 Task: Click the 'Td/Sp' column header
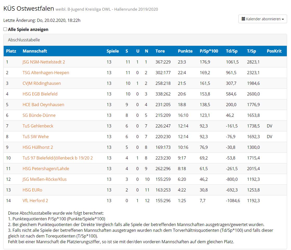tap(232, 51)
